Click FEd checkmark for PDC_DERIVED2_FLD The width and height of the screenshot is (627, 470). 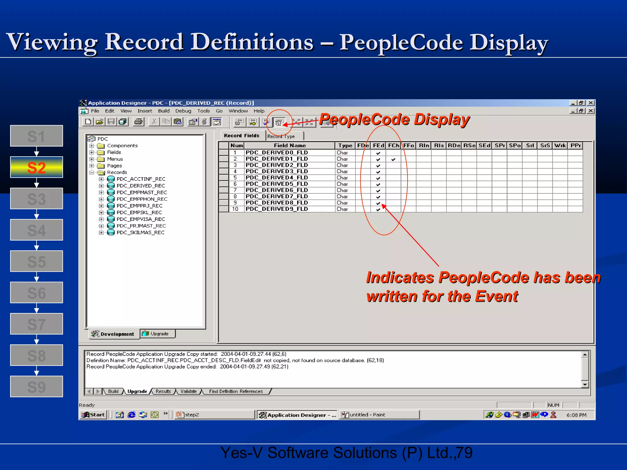378,166
